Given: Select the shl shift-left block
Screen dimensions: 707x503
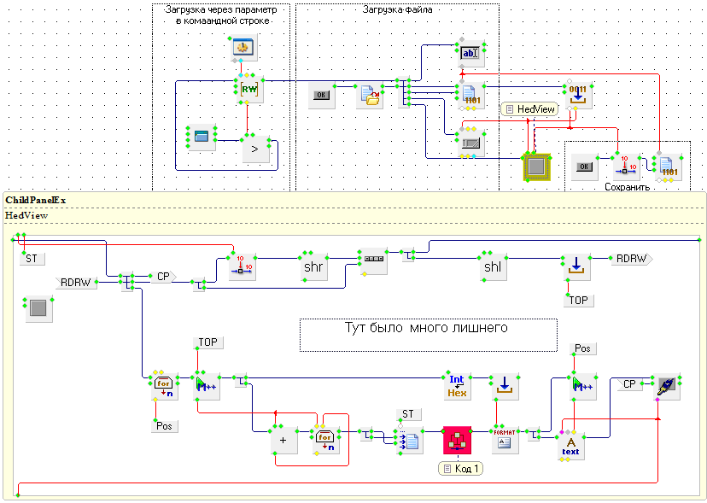Looking at the screenshot, I should coord(494,266).
